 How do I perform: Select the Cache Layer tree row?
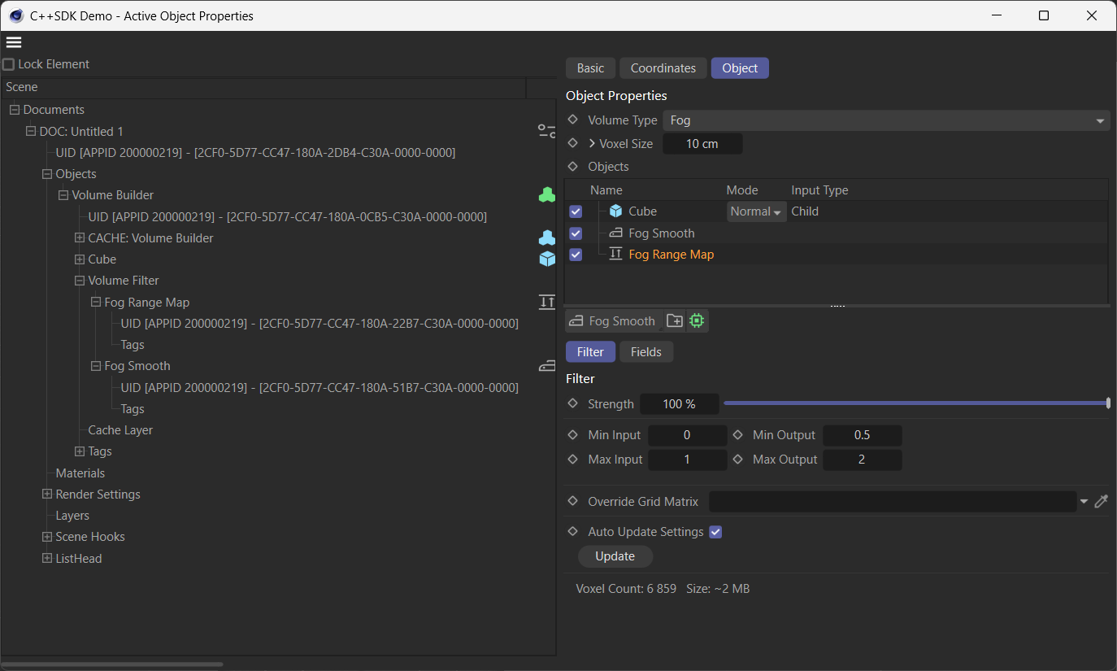click(x=120, y=430)
